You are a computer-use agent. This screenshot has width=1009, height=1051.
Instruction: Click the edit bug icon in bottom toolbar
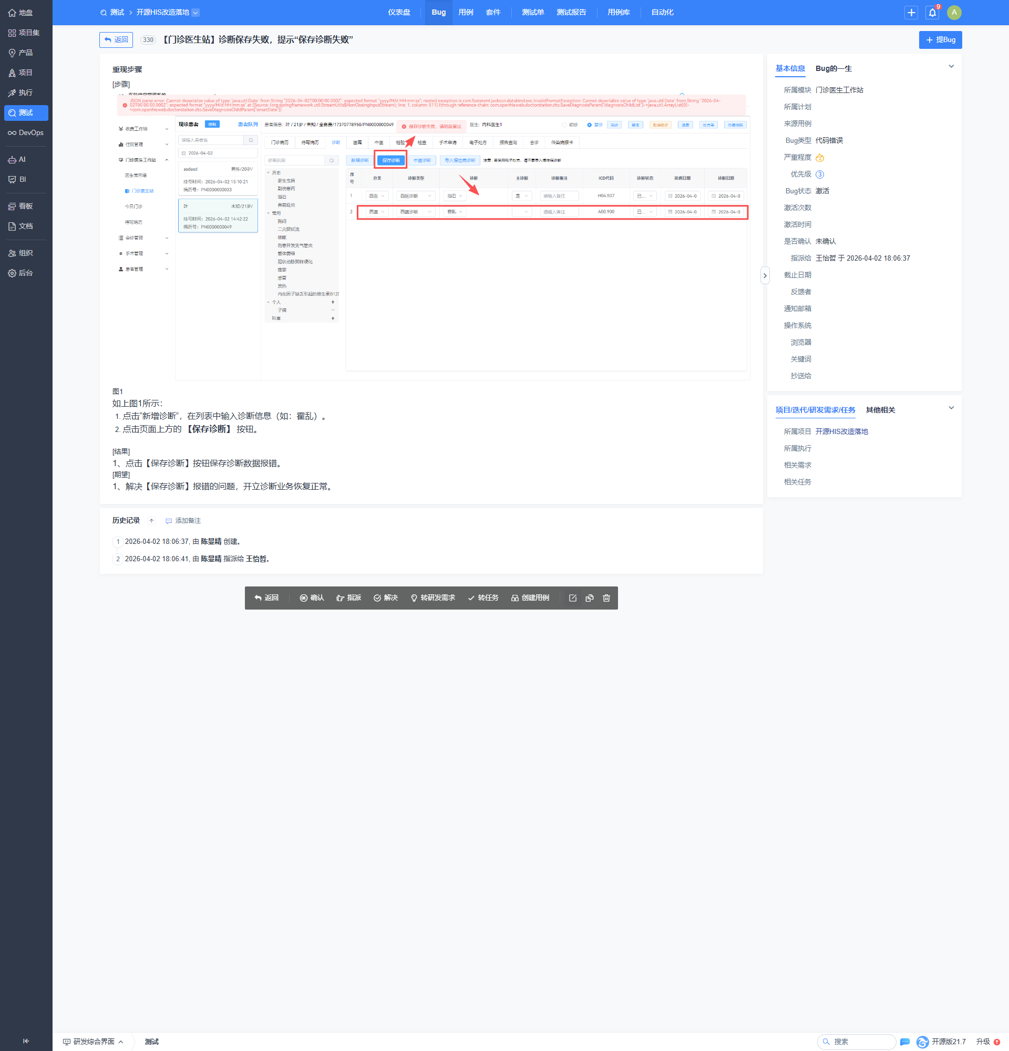coord(573,598)
